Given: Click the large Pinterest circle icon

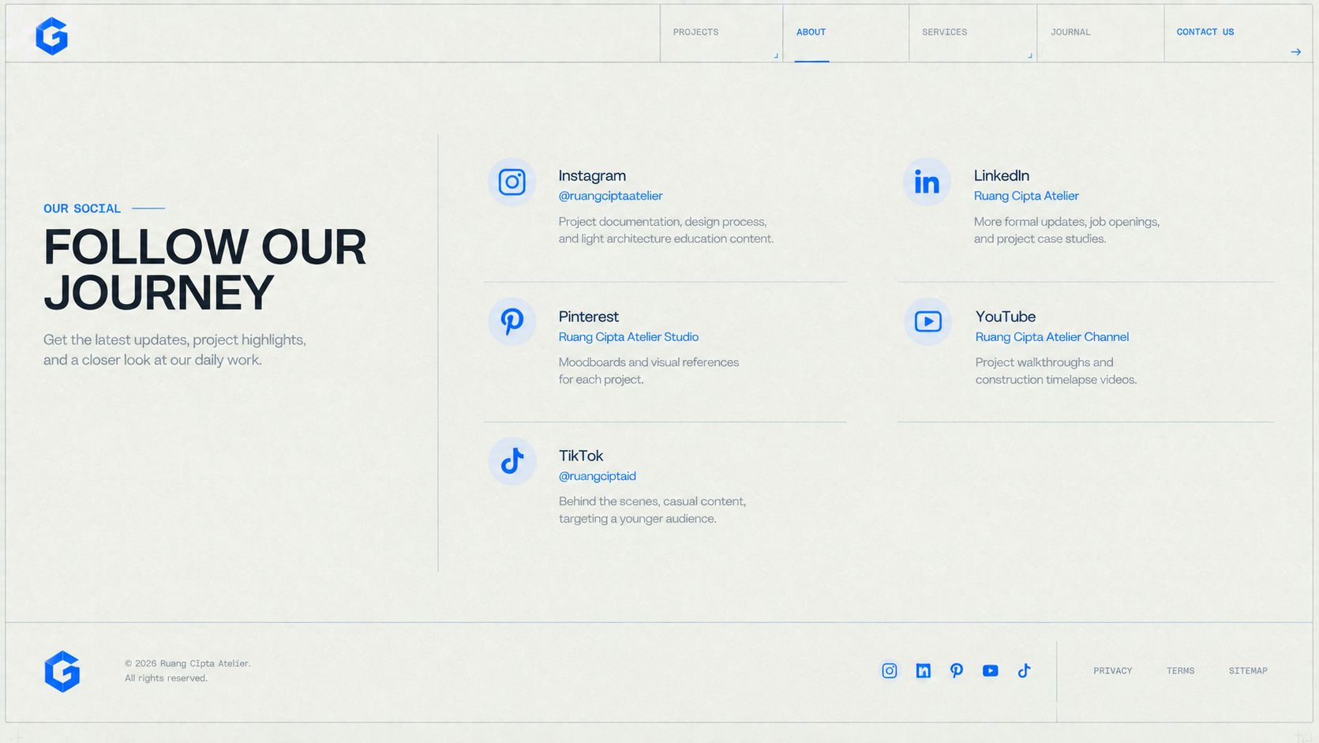Looking at the screenshot, I should point(511,322).
